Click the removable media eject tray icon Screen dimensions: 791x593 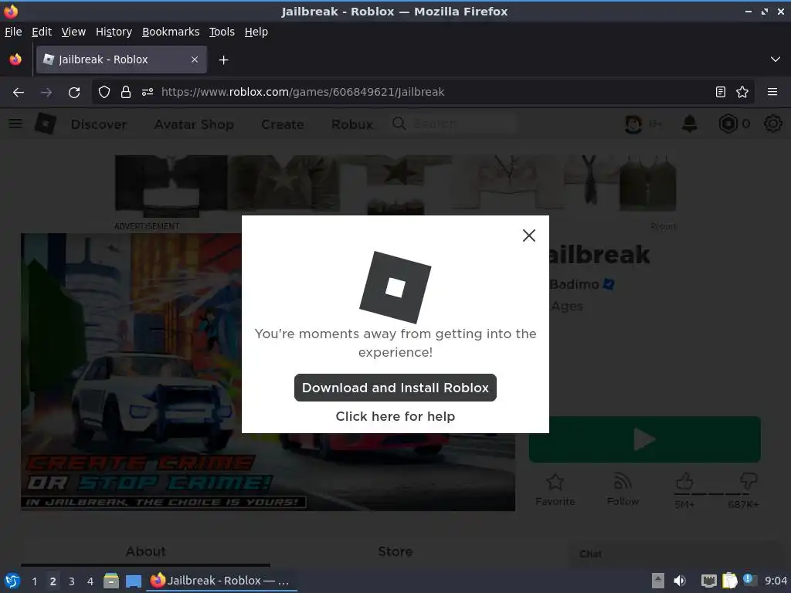tap(658, 581)
